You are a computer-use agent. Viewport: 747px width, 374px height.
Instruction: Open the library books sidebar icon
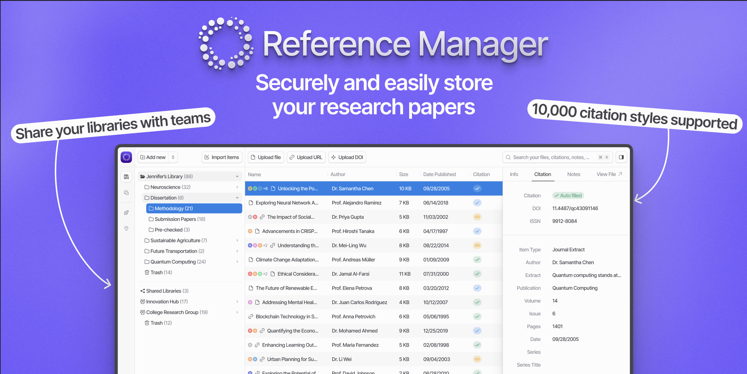(126, 177)
